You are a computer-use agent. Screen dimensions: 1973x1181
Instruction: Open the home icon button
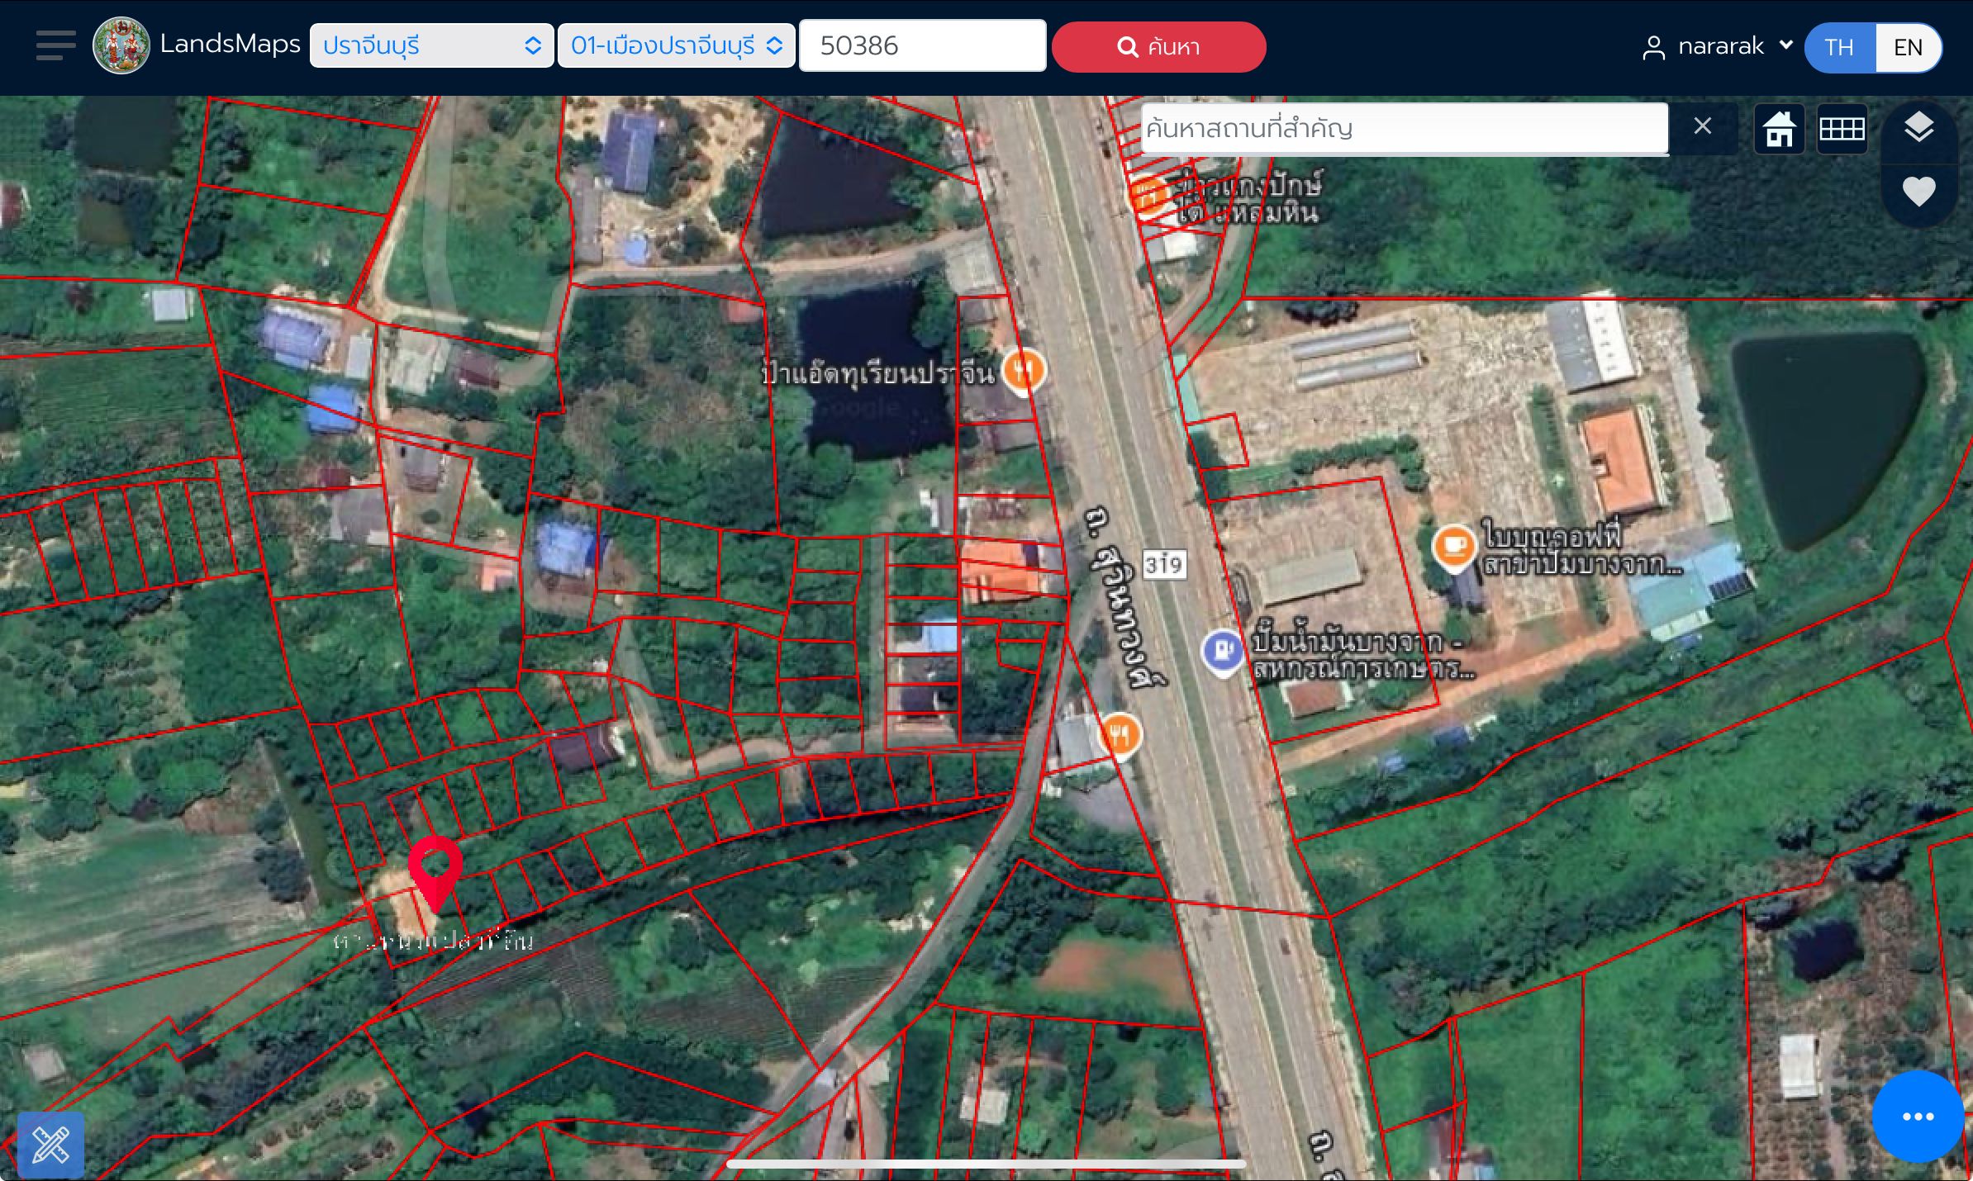pos(1779,129)
